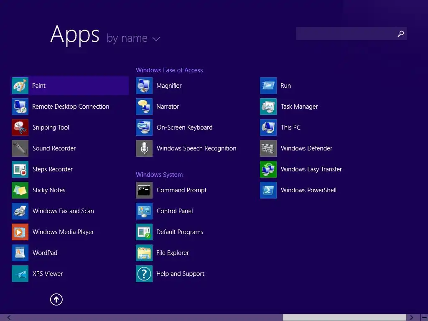Open WordPad icon
The width and height of the screenshot is (428, 321).
pyautogui.click(x=20, y=253)
